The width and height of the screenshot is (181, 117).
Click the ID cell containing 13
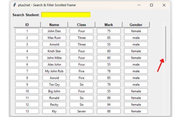pos(27,111)
